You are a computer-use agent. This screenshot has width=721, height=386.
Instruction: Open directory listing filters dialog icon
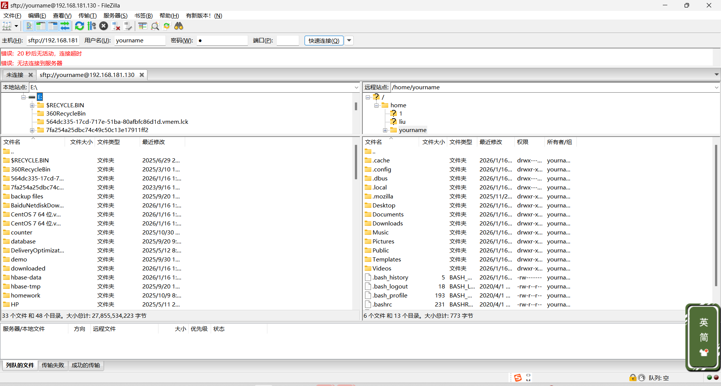142,26
